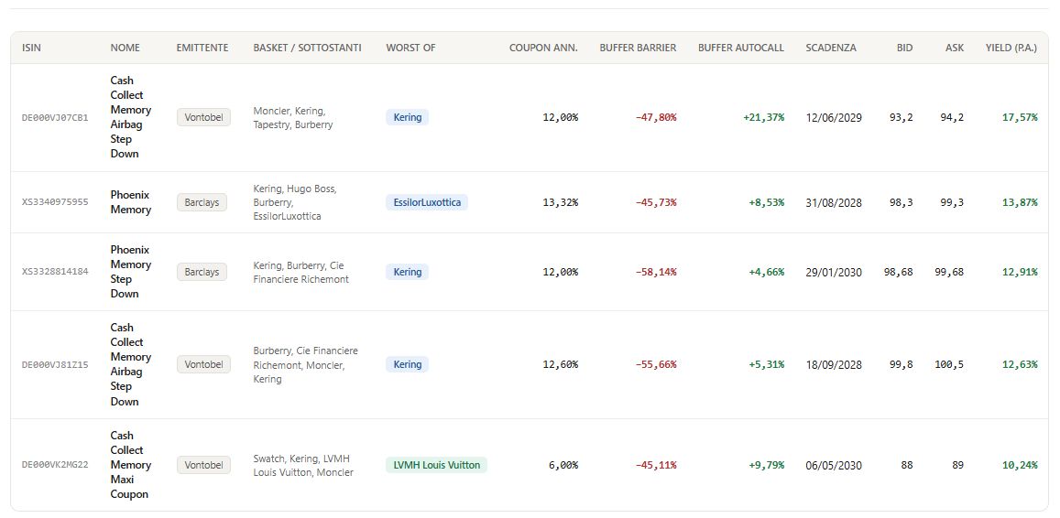
Task: Sort by COUPON ANN. column header
Action: 543,48
